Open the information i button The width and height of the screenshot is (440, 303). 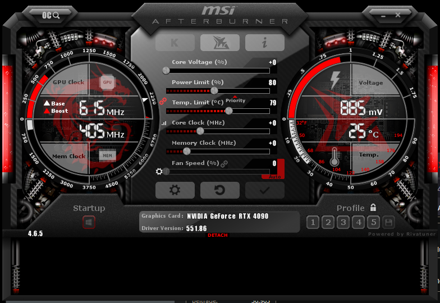pos(265,43)
